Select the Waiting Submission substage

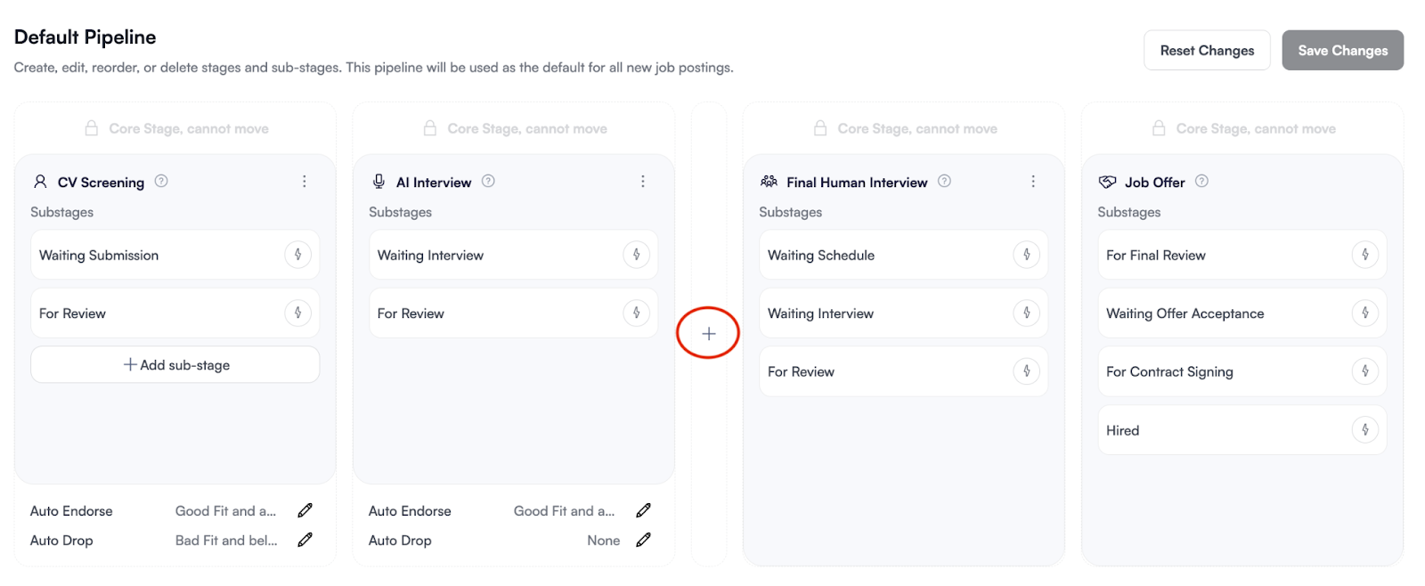[175, 255]
